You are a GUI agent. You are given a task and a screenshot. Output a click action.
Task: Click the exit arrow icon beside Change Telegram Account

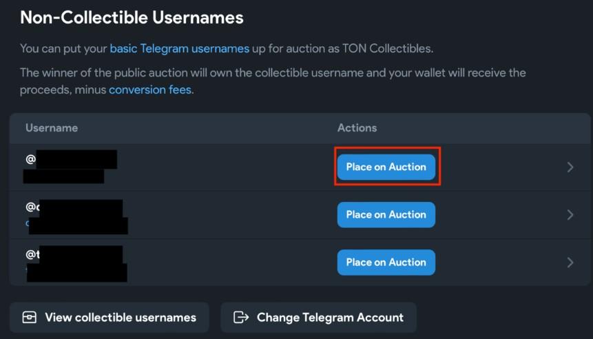(241, 317)
